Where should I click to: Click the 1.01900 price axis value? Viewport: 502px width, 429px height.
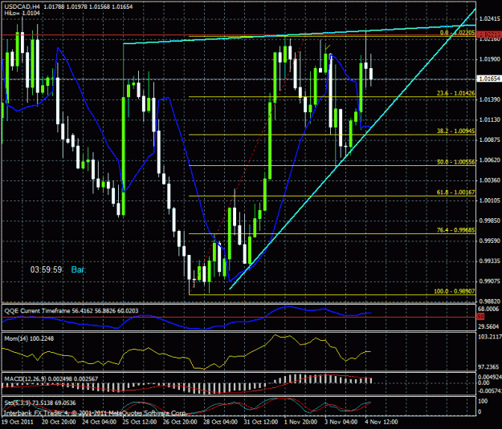click(490, 59)
